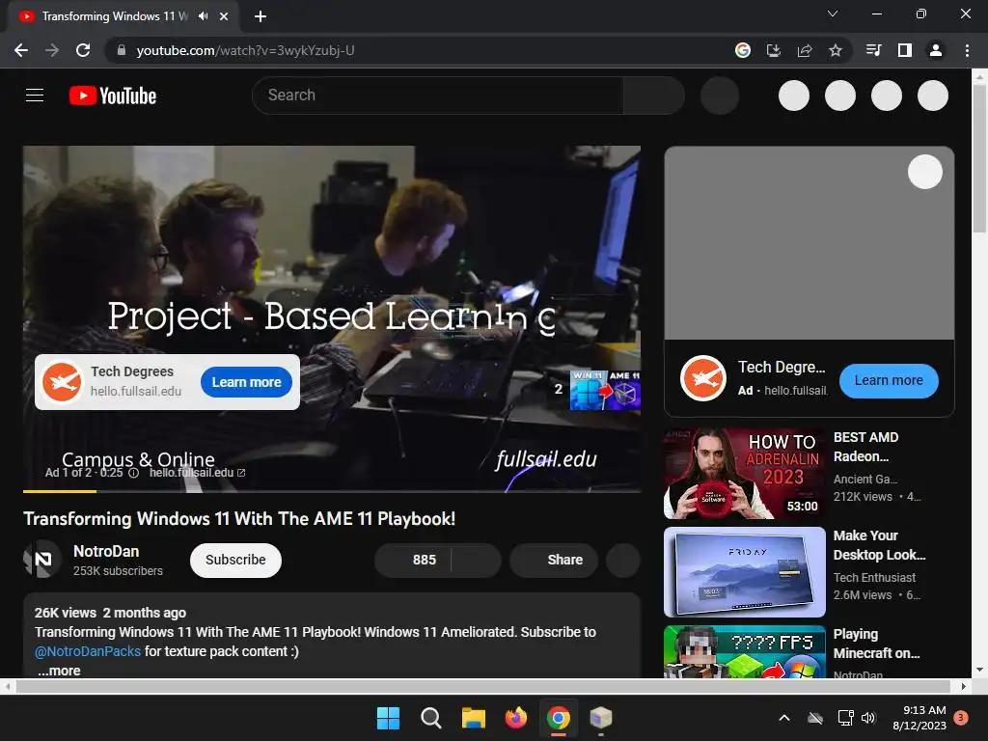
Task: Expand description with ...more
Action: (59, 672)
